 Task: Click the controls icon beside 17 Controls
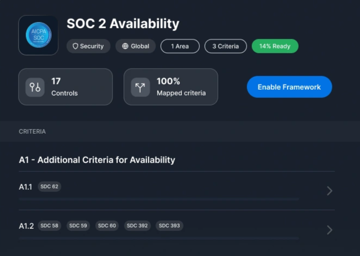coord(35,88)
